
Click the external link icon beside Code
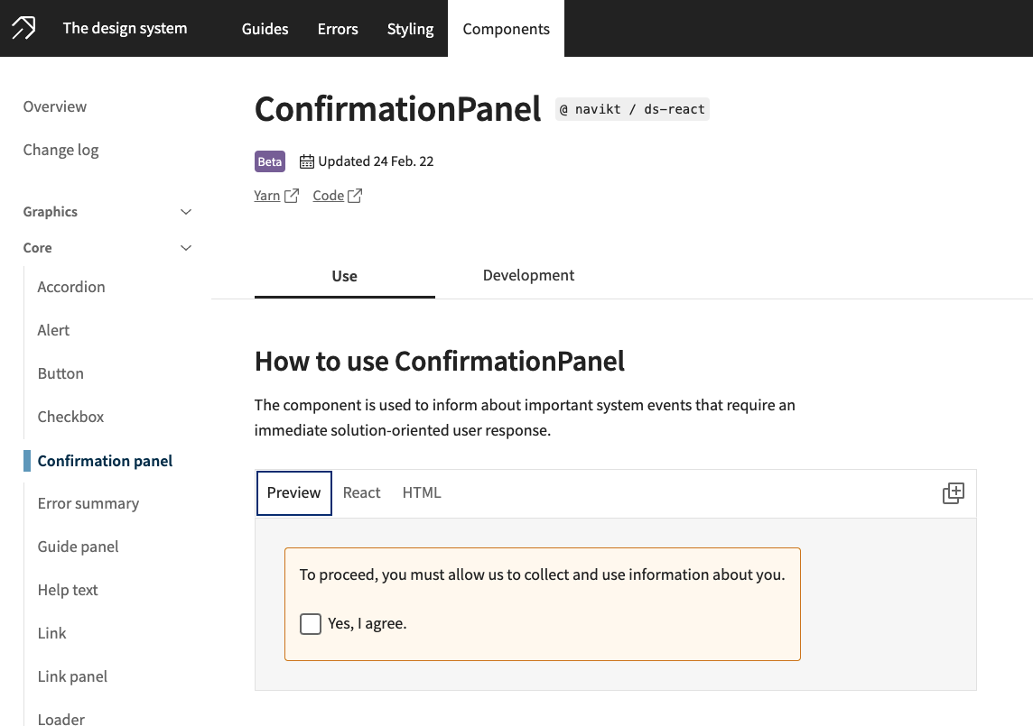[x=355, y=196]
